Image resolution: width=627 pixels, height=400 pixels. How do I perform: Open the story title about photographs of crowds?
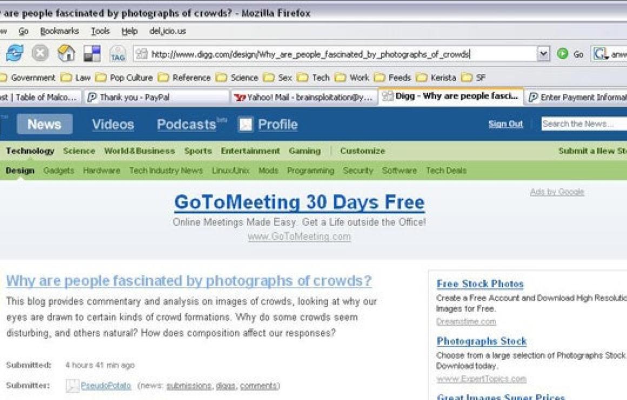point(189,281)
